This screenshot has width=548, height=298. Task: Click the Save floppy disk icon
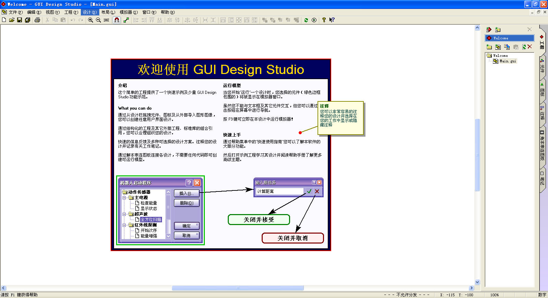20,20
